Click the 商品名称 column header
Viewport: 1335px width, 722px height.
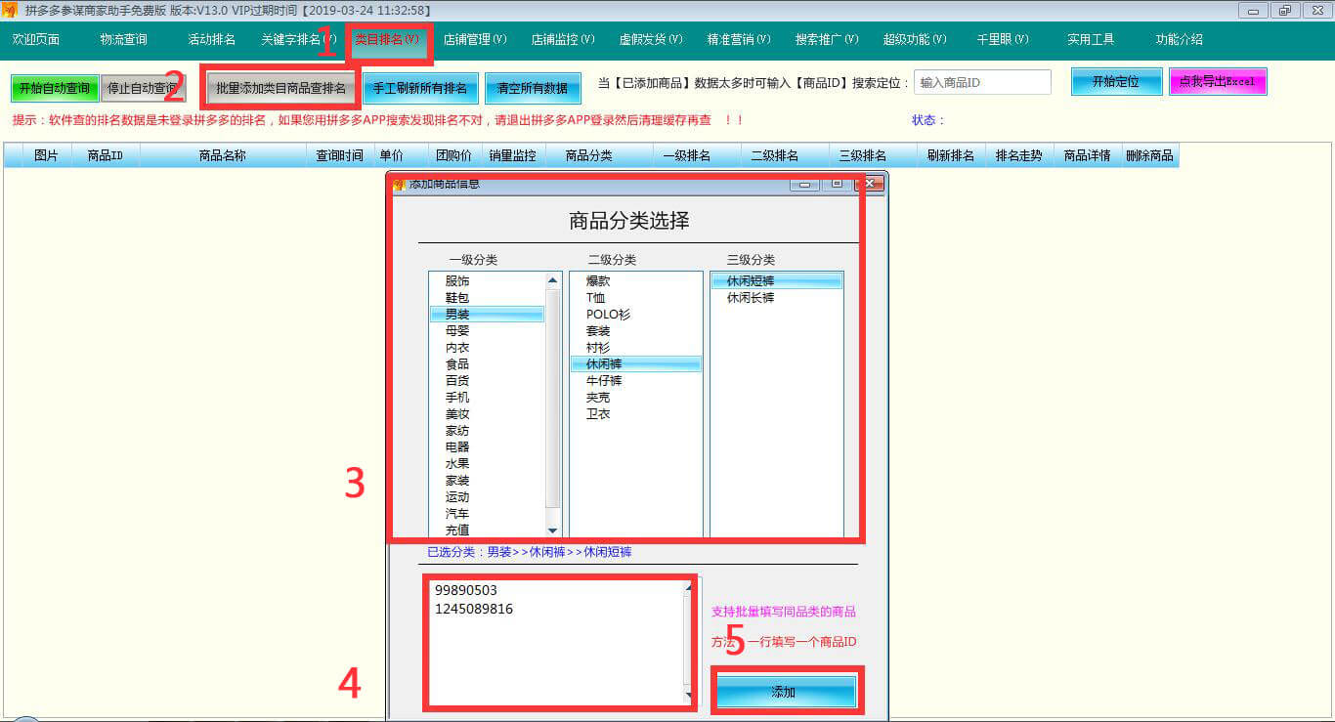(222, 155)
